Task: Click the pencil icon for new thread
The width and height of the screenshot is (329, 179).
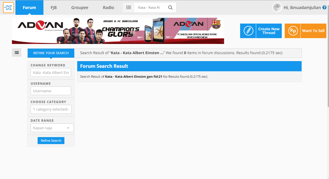Action: (x=248, y=31)
